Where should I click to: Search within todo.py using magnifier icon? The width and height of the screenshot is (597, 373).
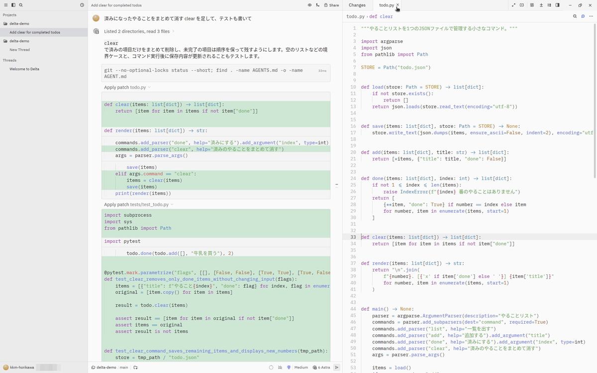coord(575,16)
